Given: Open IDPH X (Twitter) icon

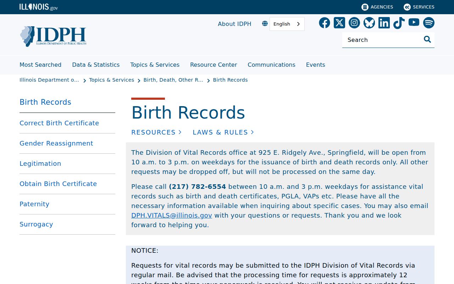Looking at the screenshot, I should click(x=339, y=23).
